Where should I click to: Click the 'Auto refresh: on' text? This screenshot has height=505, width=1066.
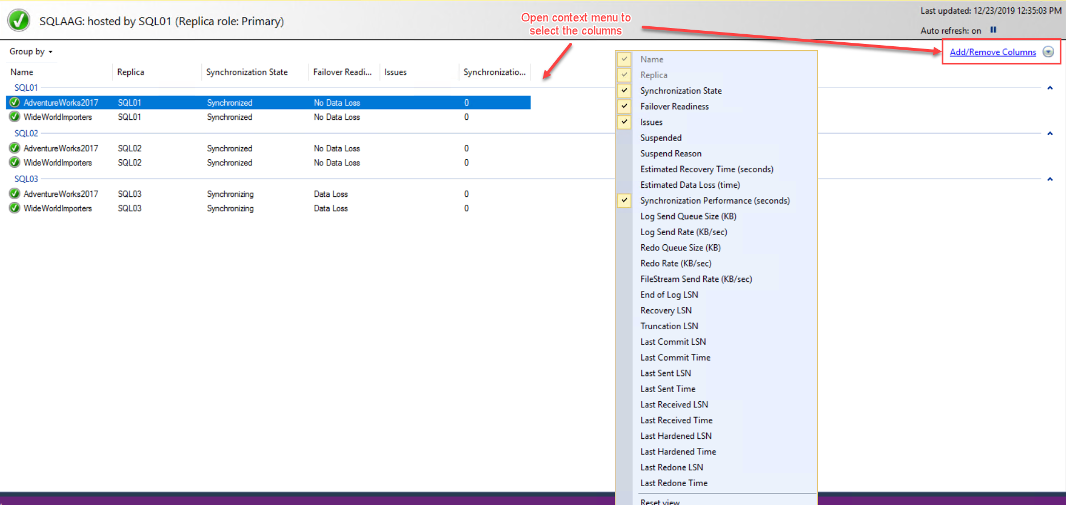click(950, 31)
